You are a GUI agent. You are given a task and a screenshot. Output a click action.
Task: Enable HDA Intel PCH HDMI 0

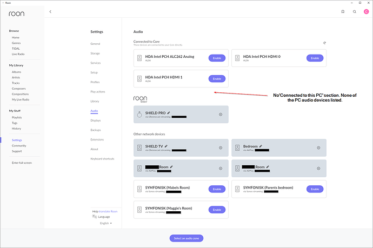315,58
